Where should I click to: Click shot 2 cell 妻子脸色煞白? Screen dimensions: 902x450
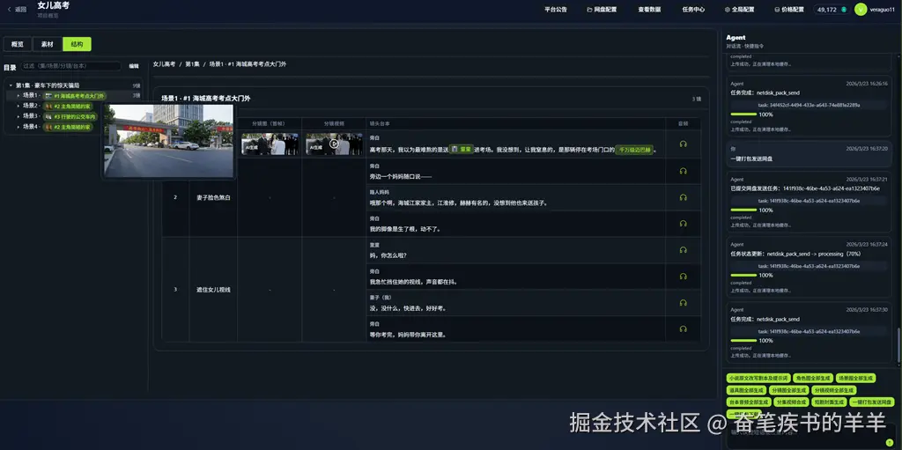coord(213,197)
